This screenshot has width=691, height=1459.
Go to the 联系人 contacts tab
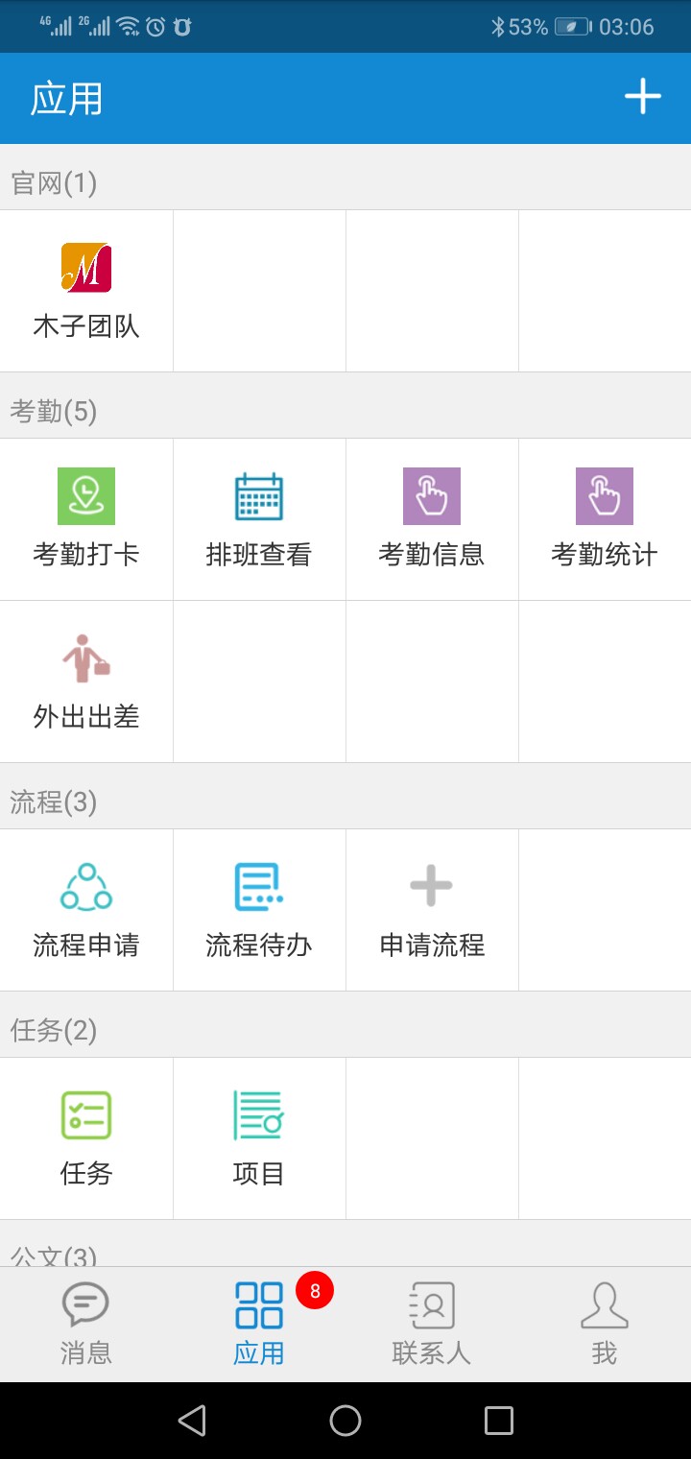coord(432,1325)
